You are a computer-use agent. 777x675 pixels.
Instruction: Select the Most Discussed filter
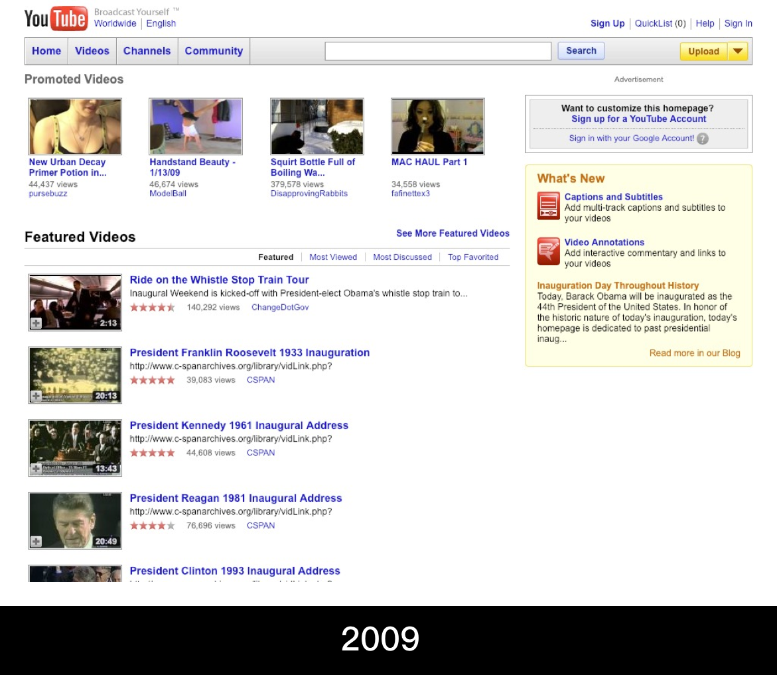coord(402,257)
